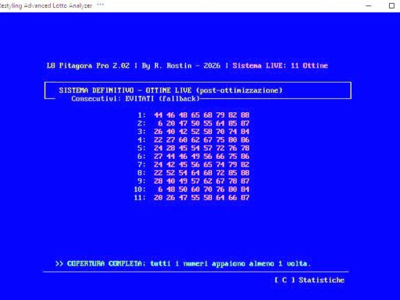
Task: Click the 'COPERTURA COMPLETA' status message
Action: pyautogui.click(x=183, y=263)
